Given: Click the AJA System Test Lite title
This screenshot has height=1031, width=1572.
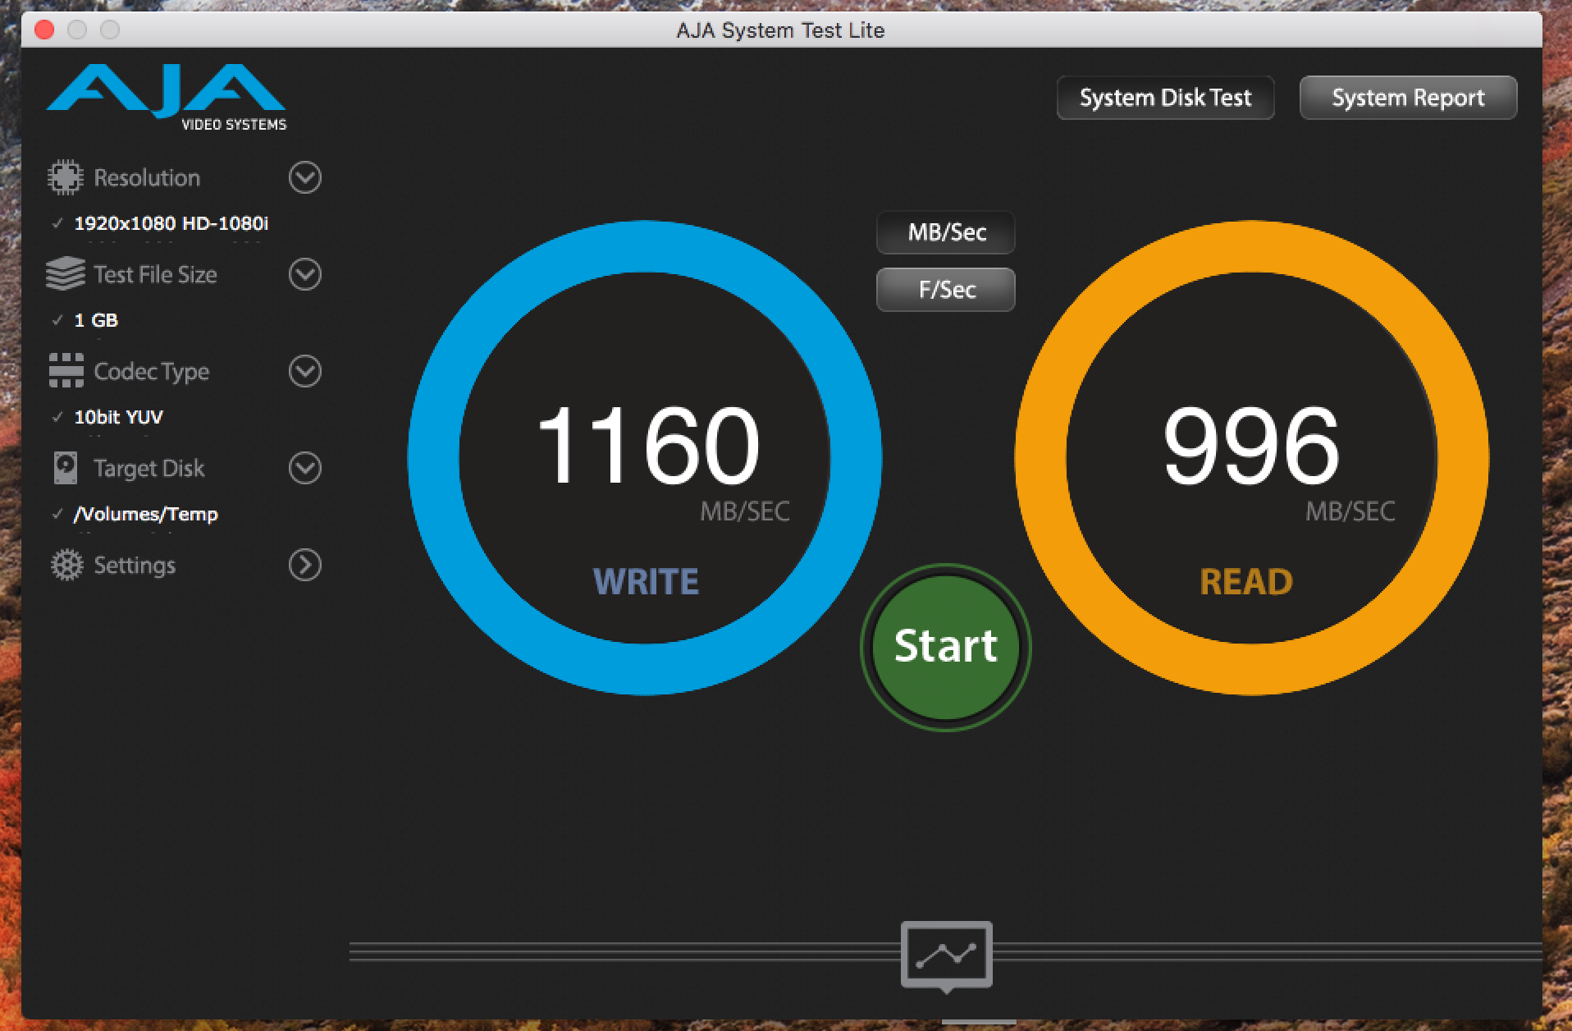Looking at the screenshot, I should tap(780, 30).
